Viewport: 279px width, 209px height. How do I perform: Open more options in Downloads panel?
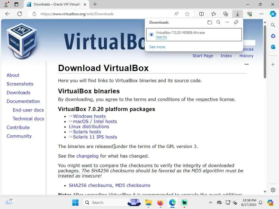(x=227, y=22)
